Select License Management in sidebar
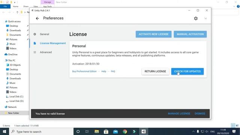 (53, 43)
